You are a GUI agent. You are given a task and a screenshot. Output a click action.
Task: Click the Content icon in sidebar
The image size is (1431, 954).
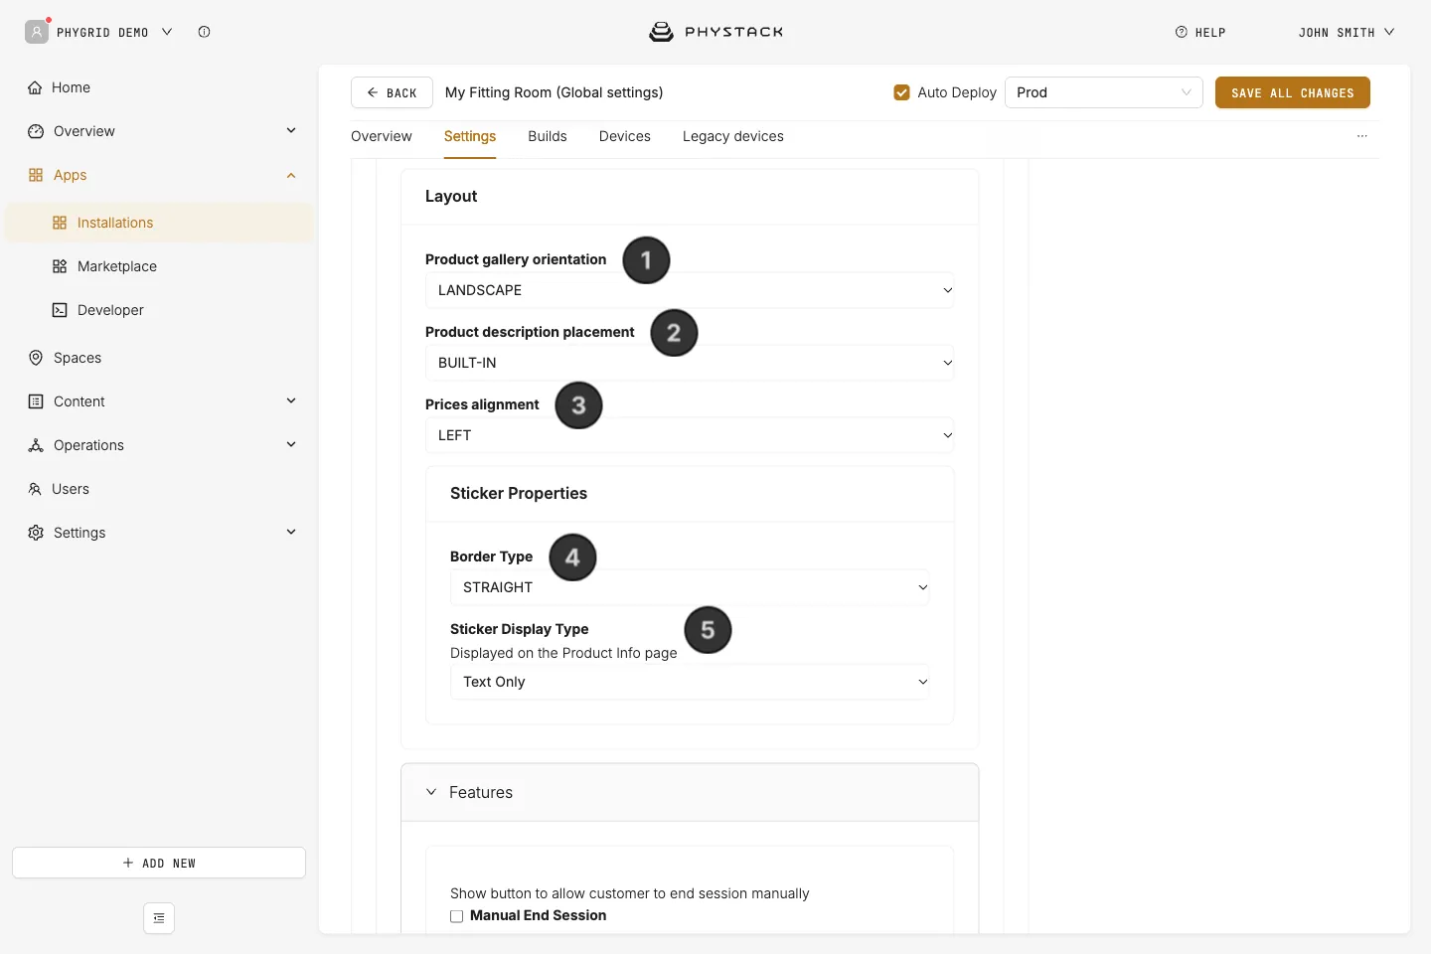pos(36,401)
